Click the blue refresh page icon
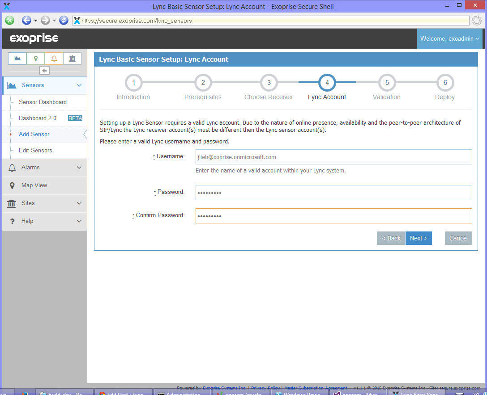The height and width of the screenshot is (395, 487). tap(64, 21)
